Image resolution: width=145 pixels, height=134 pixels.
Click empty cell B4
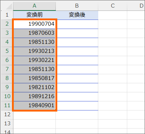tap(77, 42)
